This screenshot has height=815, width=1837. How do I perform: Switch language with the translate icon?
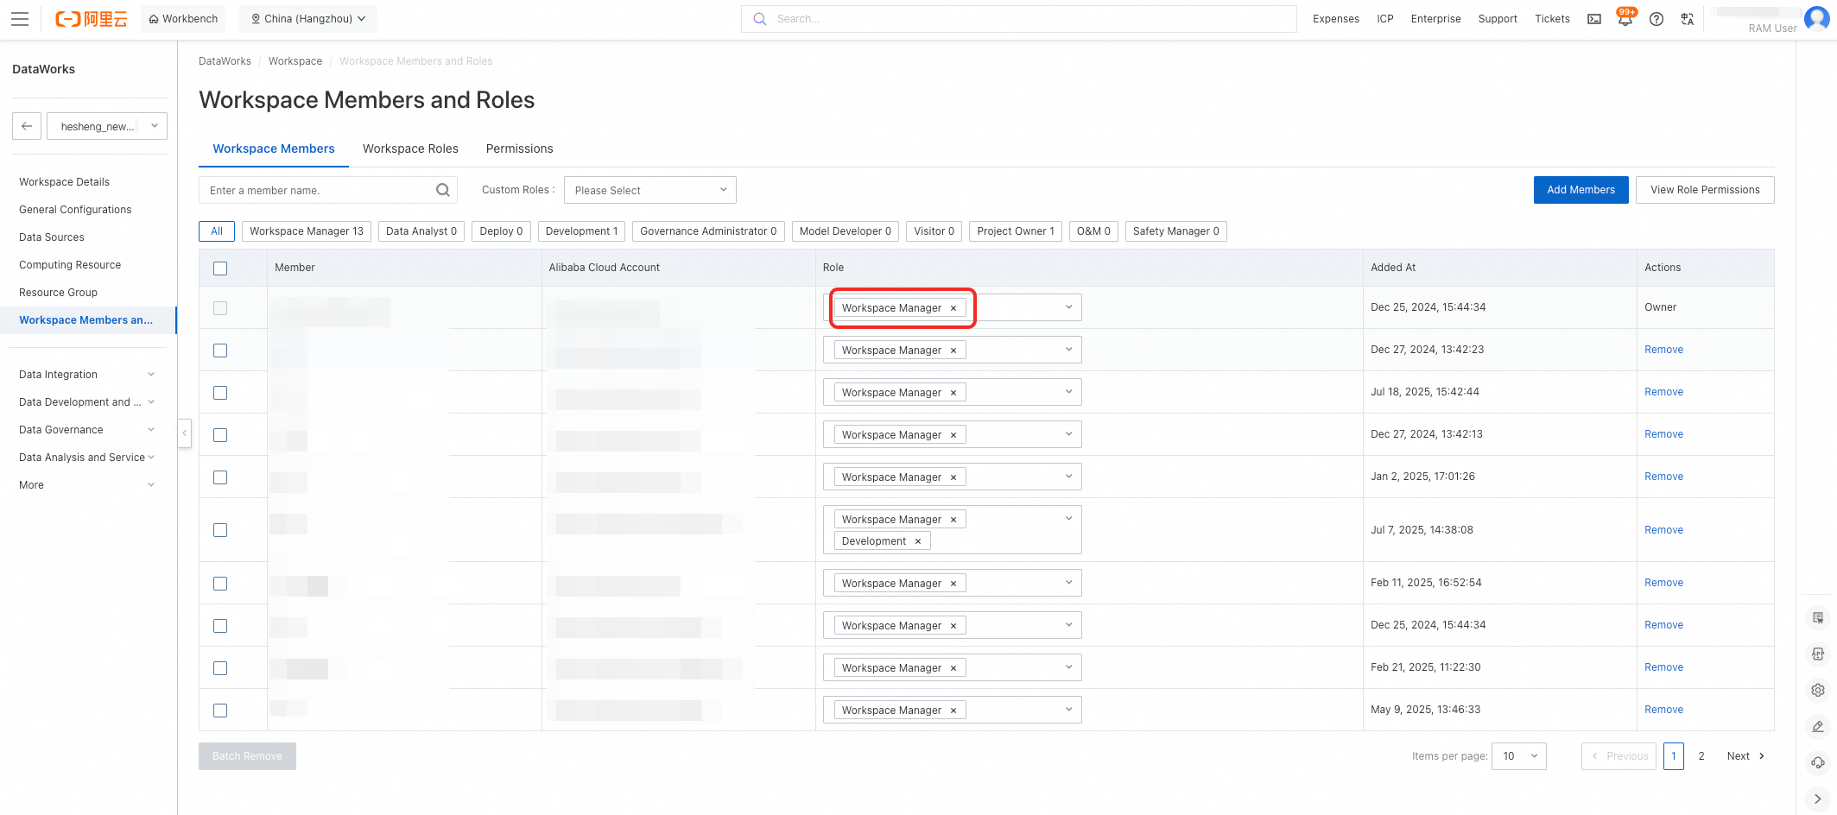1688,19
